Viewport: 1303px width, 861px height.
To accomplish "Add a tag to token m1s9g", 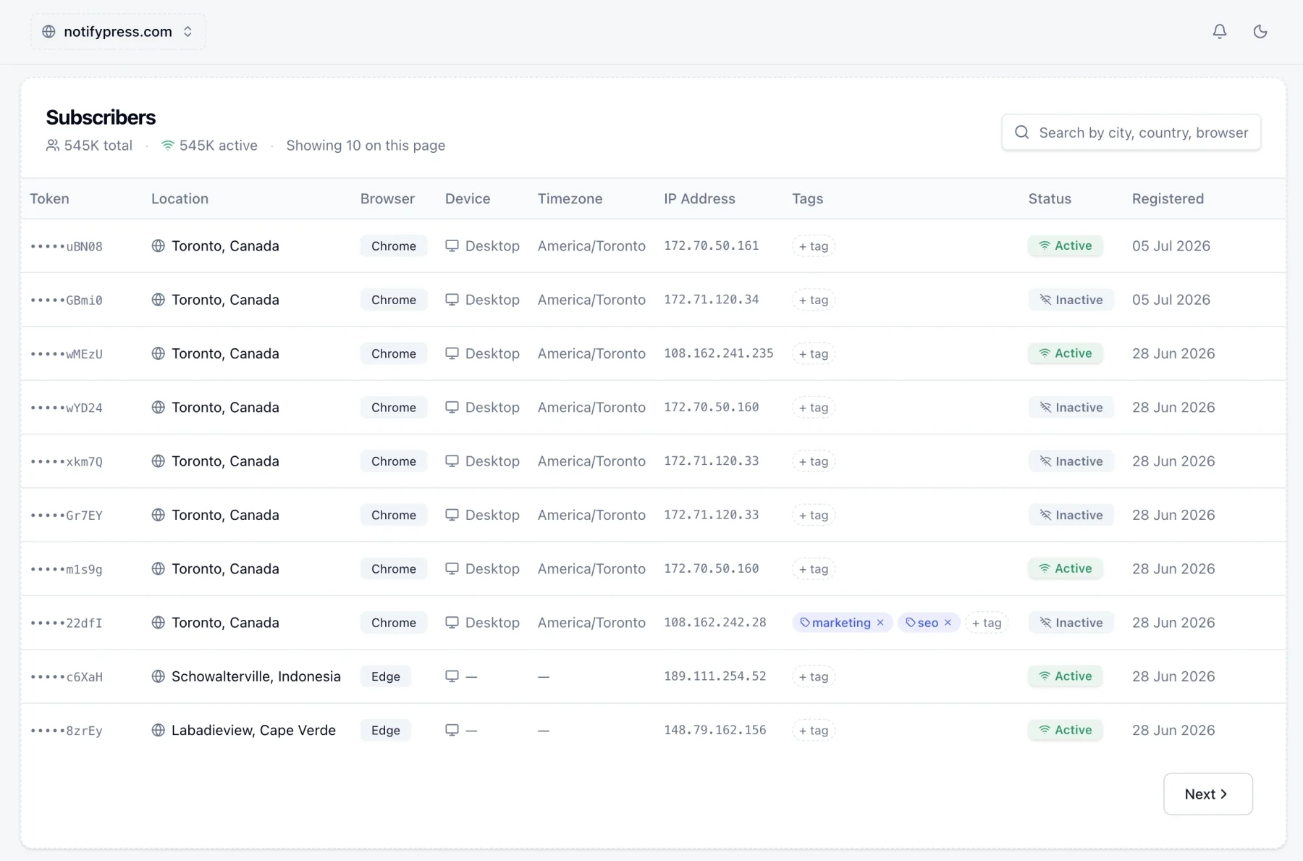I will (x=814, y=569).
